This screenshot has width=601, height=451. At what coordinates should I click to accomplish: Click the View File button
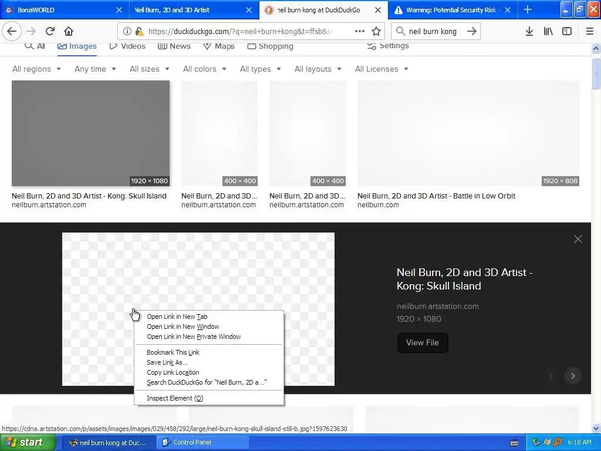tap(423, 343)
